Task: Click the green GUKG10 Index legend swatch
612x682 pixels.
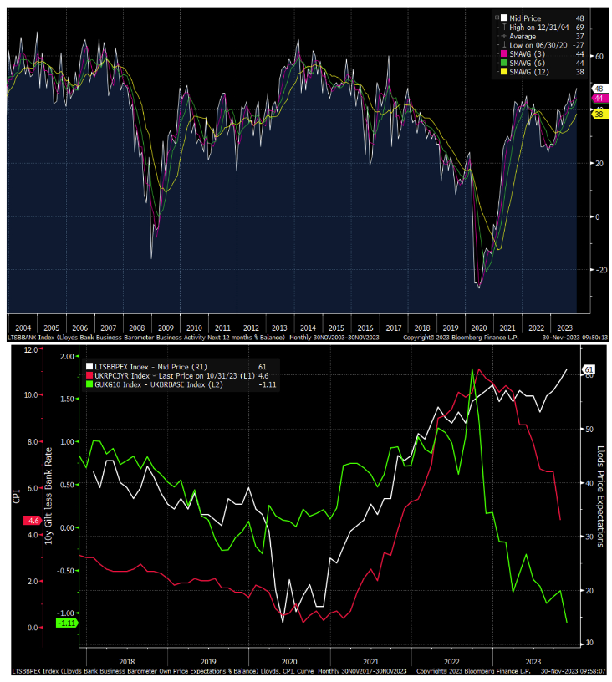Action: coord(89,384)
